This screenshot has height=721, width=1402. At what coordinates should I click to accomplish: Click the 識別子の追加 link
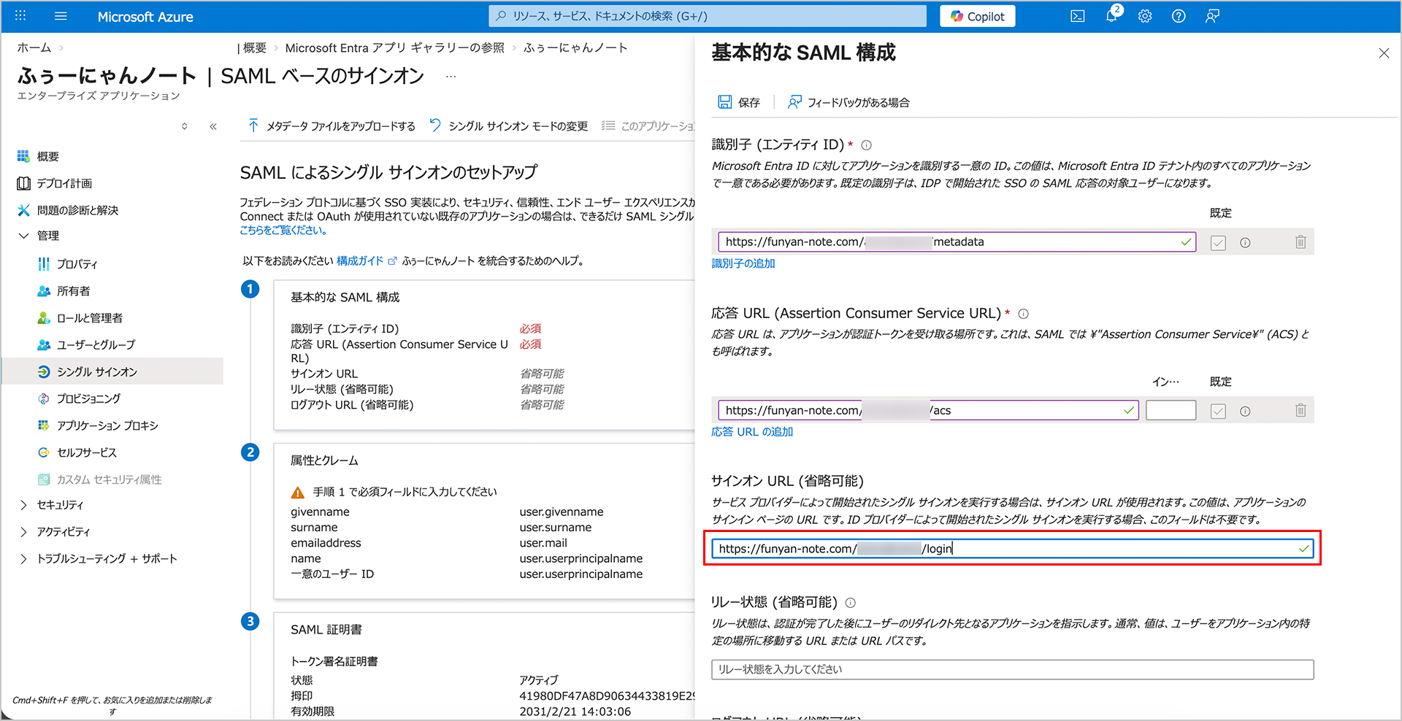click(743, 263)
